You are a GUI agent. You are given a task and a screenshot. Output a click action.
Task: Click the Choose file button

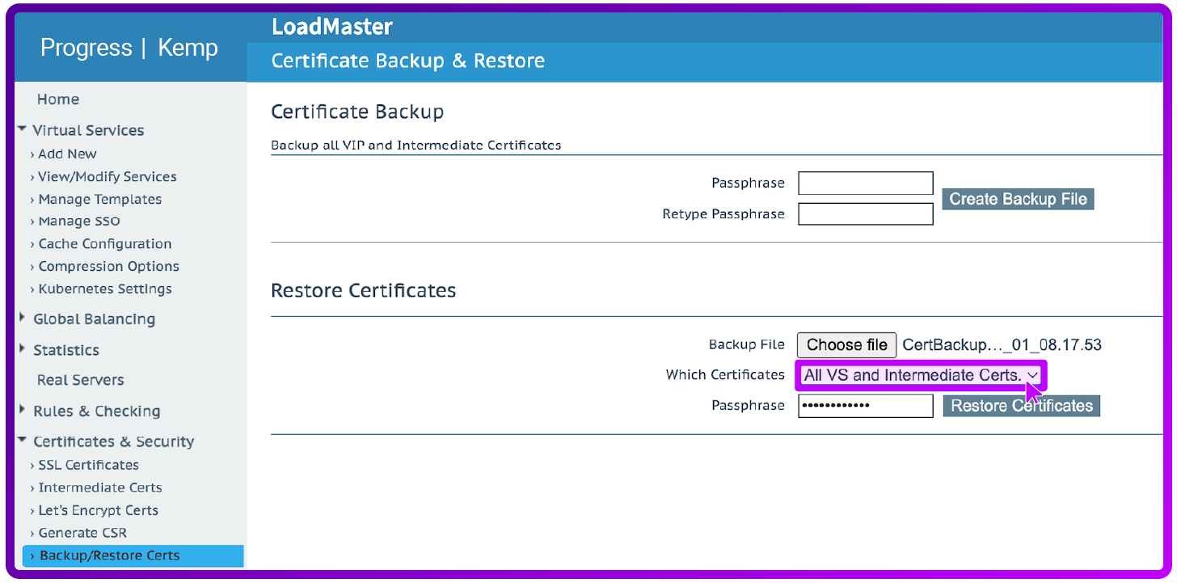[846, 344]
